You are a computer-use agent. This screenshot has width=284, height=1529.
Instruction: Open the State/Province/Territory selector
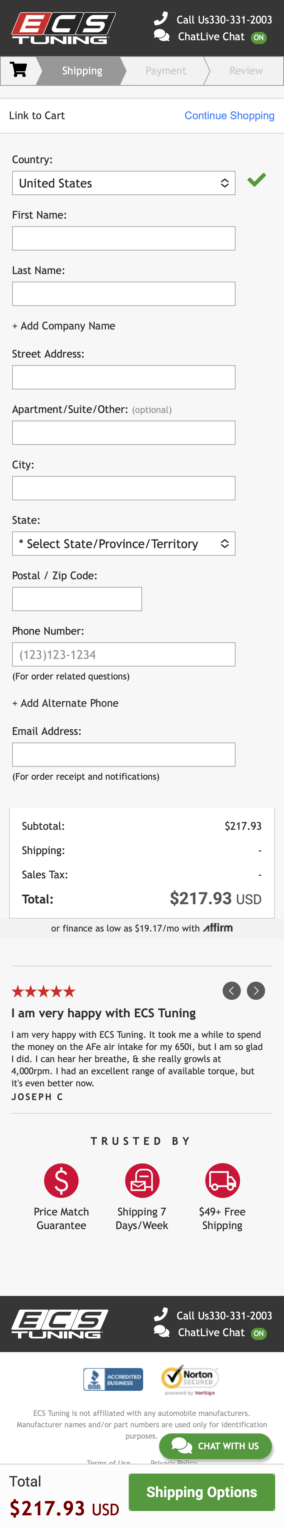(x=124, y=543)
